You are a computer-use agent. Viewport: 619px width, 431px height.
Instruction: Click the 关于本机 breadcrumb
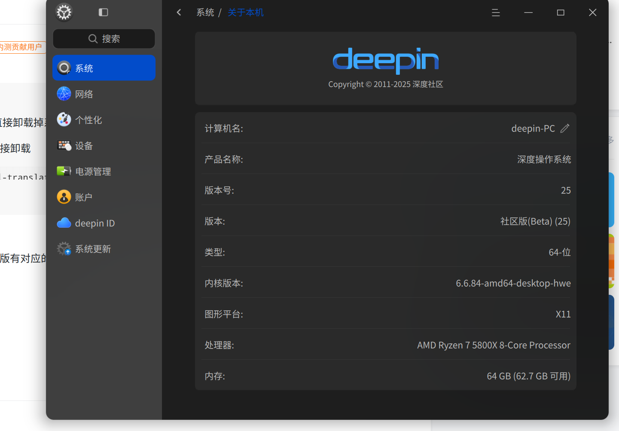(x=246, y=12)
